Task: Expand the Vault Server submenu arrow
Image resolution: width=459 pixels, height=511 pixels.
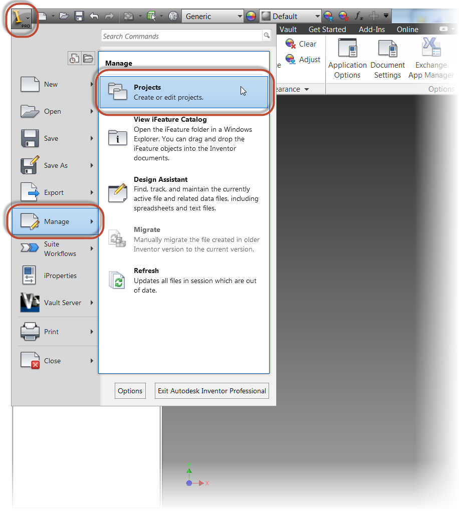Action: 92,303
